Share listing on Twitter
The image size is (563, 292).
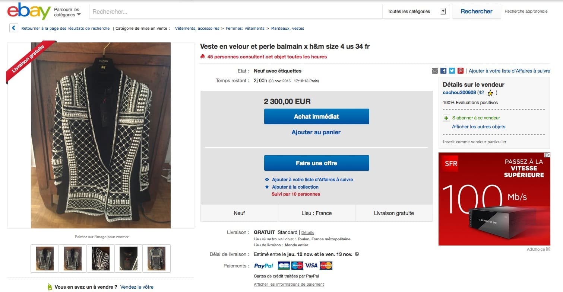[452, 71]
